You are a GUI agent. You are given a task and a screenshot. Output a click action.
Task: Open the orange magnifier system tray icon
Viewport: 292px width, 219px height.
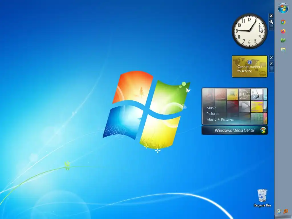pos(286,211)
